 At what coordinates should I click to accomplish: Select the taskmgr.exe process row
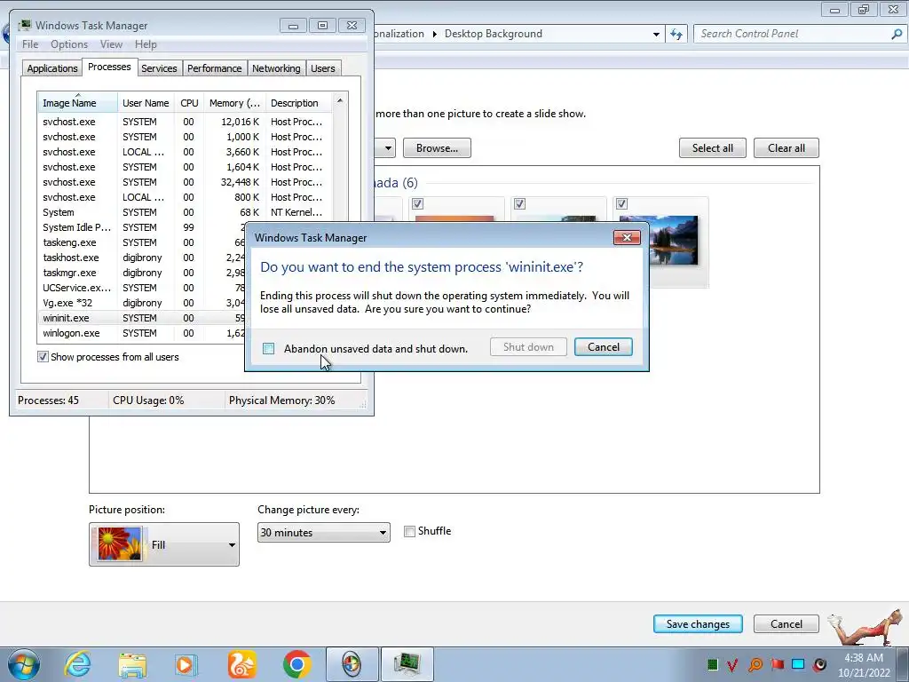pyautogui.click(x=141, y=273)
